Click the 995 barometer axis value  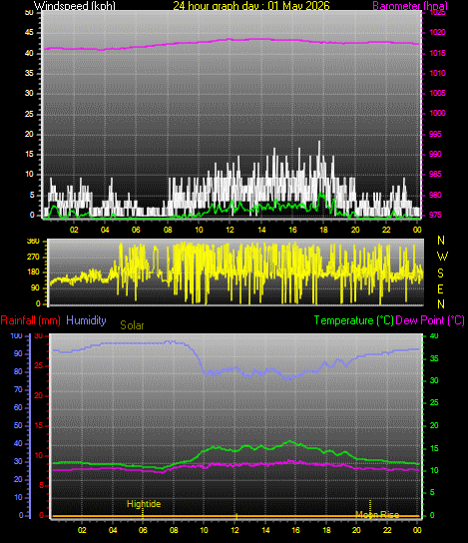coord(435,134)
